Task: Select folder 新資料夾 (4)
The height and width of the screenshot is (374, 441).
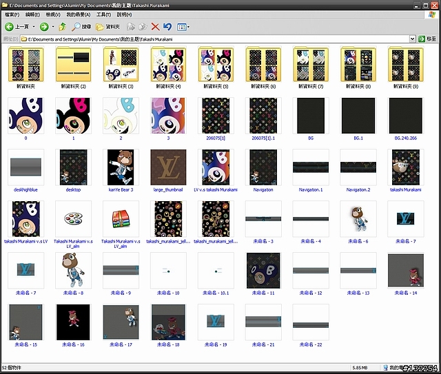Action: (x=168, y=65)
